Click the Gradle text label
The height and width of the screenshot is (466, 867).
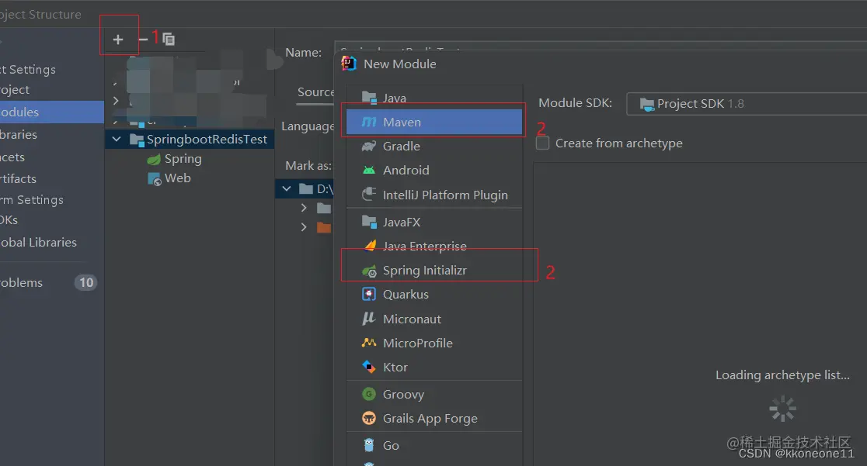(x=402, y=147)
